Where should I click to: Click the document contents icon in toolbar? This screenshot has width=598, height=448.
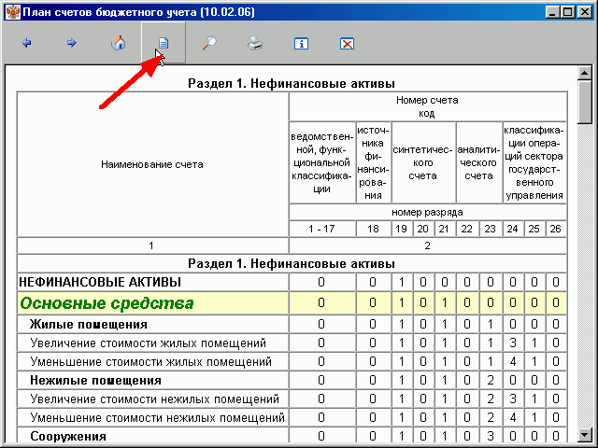pos(164,43)
